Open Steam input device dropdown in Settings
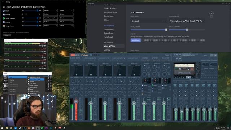 66,10
